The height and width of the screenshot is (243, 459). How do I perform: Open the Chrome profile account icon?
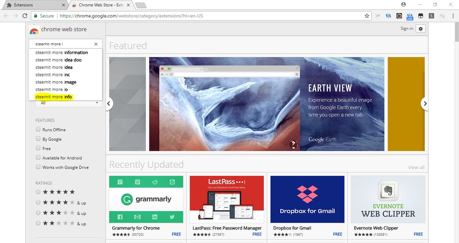pos(404,4)
